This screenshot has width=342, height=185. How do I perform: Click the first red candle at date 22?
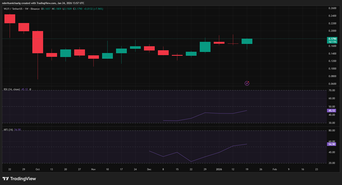coord(9,19)
